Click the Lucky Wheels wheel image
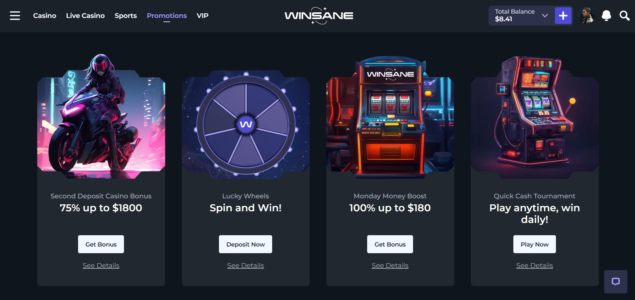The height and width of the screenshot is (300, 635). pyautogui.click(x=246, y=125)
